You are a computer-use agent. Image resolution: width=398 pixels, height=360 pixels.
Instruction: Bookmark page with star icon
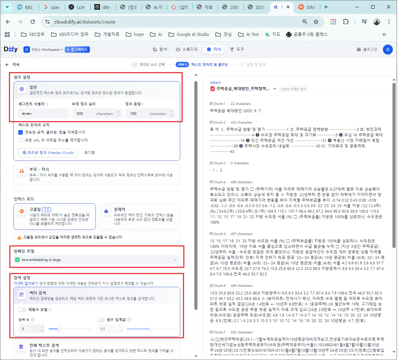(316, 22)
